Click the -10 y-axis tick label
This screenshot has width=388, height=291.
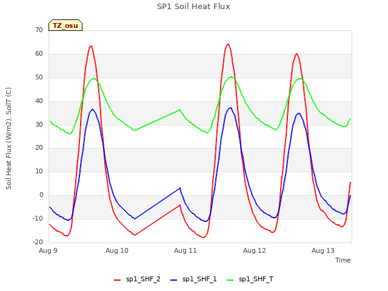[38, 218]
